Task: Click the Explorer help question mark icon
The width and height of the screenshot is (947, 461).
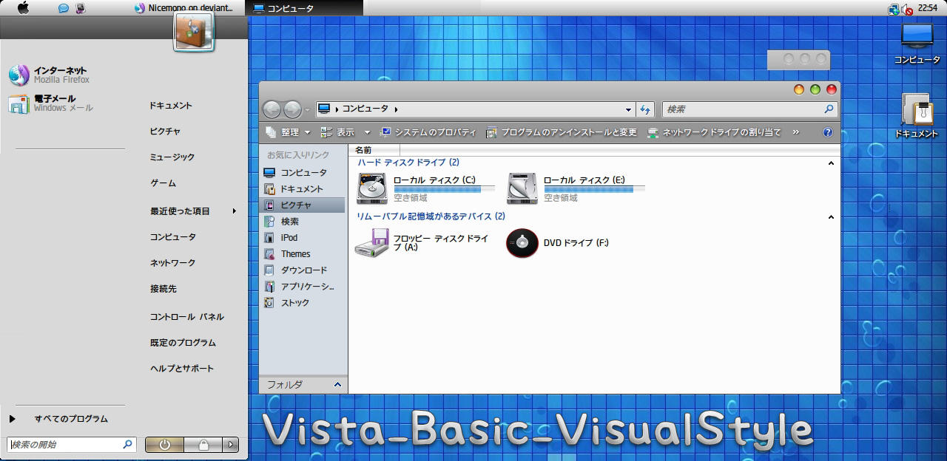Action: tap(828, 132)
